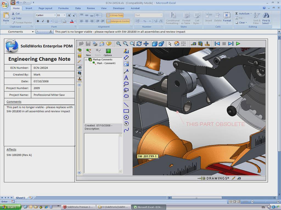Open the Font Color red swatch button

pos(72,21)
